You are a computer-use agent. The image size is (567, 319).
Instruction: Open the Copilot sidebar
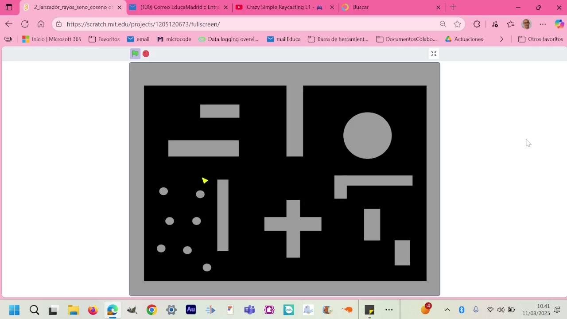coord(559,24)
